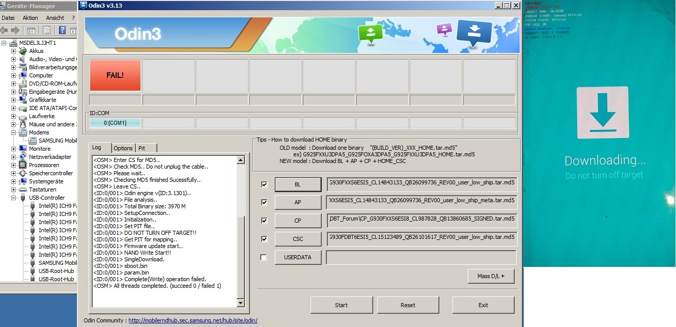Click the Reset button in Odin3
The height and width of the screenshot is (327, 676).
(408, 305)
